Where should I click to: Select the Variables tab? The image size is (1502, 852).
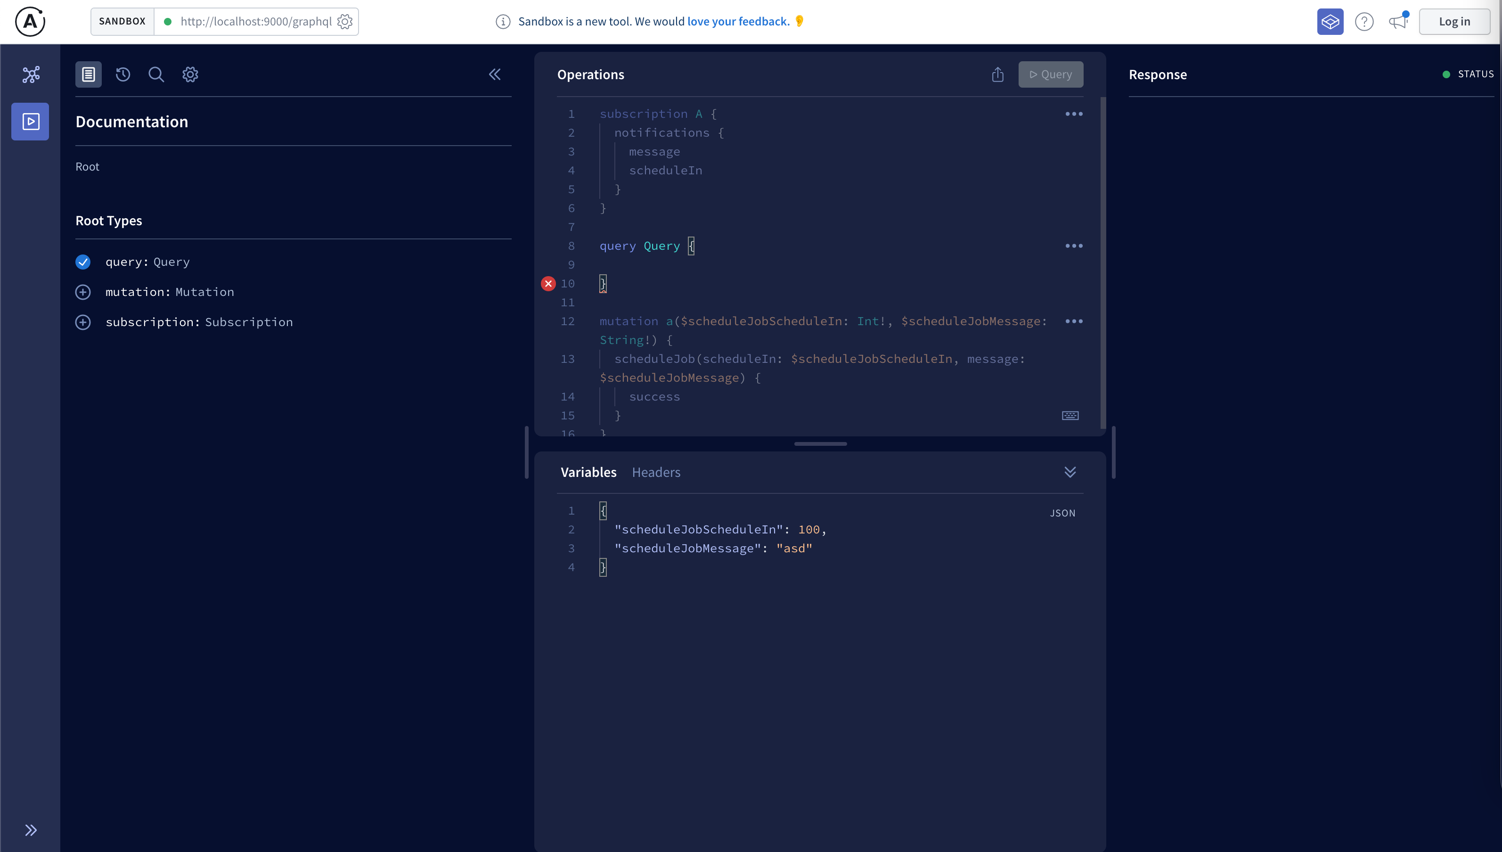[x=588, y=472]
